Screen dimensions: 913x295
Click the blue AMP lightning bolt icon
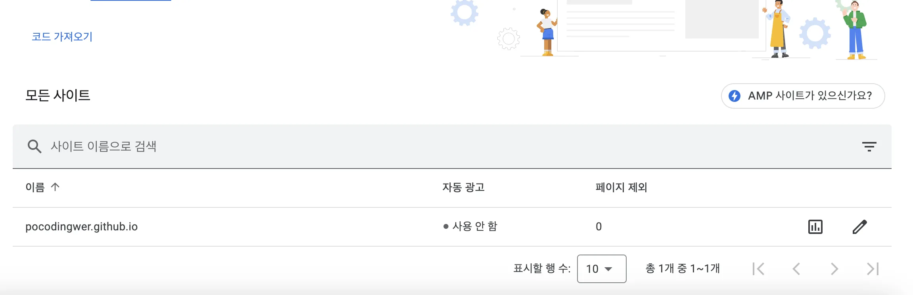pos(735,96)
